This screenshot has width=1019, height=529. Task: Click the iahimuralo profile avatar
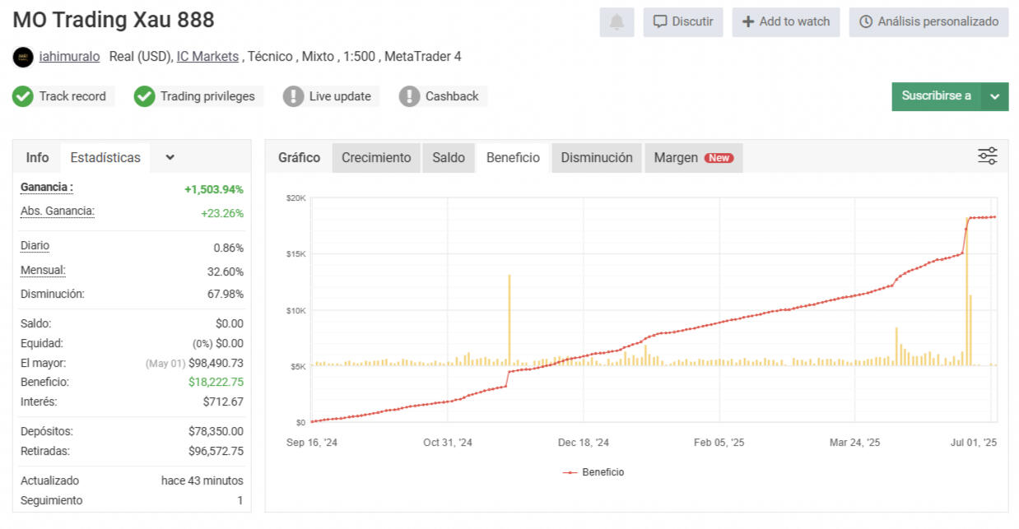point(23,57)
